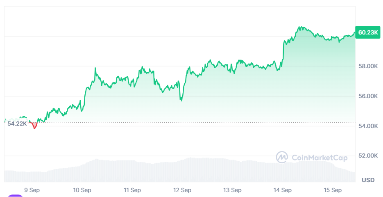Click the highest peak of the price line

300,27
